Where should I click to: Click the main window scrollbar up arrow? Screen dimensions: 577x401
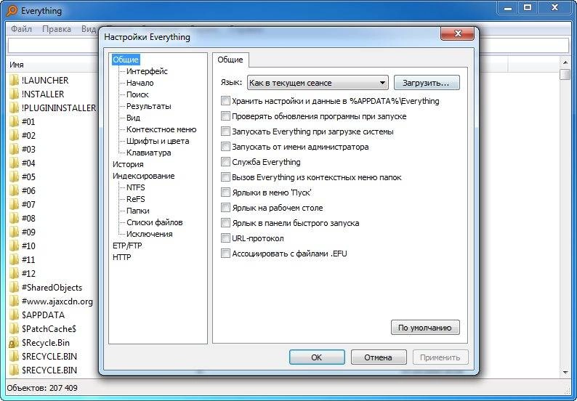click(x=565, y=62)
